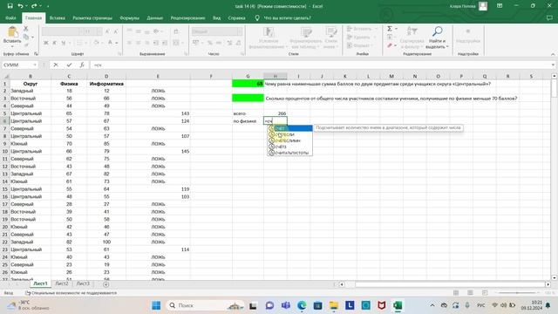Choose СЧЁТЕСЛИ from the autocomplete list
This screenshot has width=558, height=314.
[x=290, y=134]
